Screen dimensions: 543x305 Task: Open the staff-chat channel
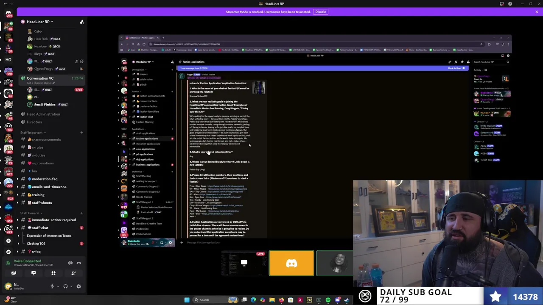40,228
